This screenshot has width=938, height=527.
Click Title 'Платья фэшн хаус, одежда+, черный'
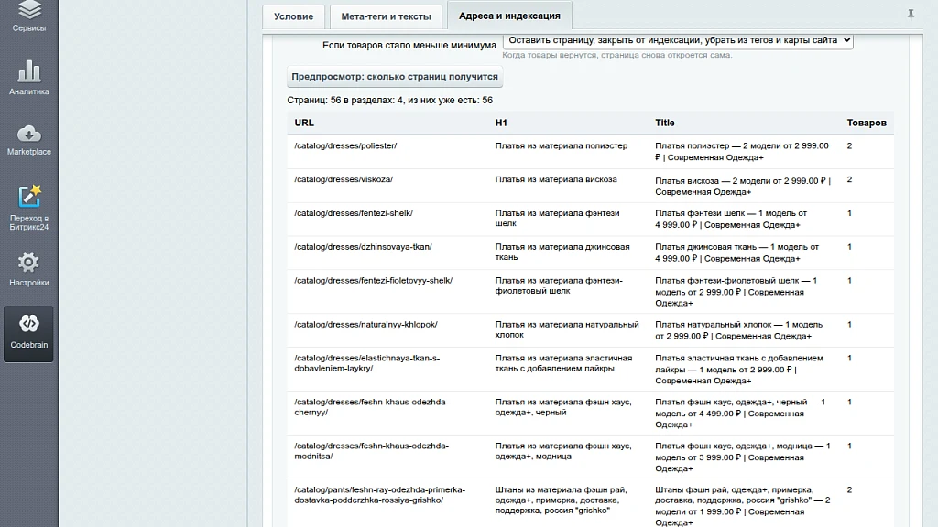pyautogui.click(x=740, y=414)
